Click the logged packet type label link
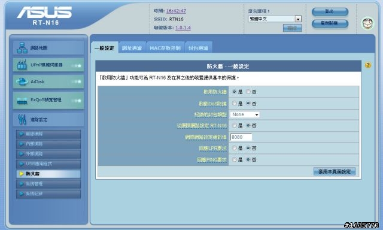383x230 pixels. coord(211,114)
